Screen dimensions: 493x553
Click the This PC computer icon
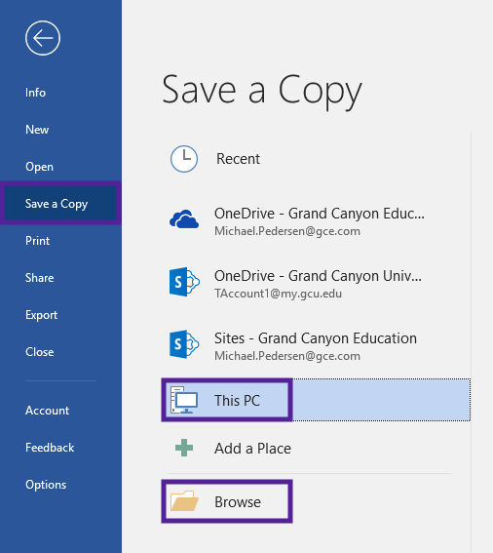tap(184, 400)
